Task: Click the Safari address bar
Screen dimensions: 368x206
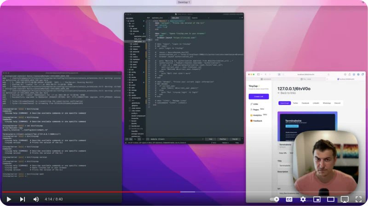Action: coord(306,74)
